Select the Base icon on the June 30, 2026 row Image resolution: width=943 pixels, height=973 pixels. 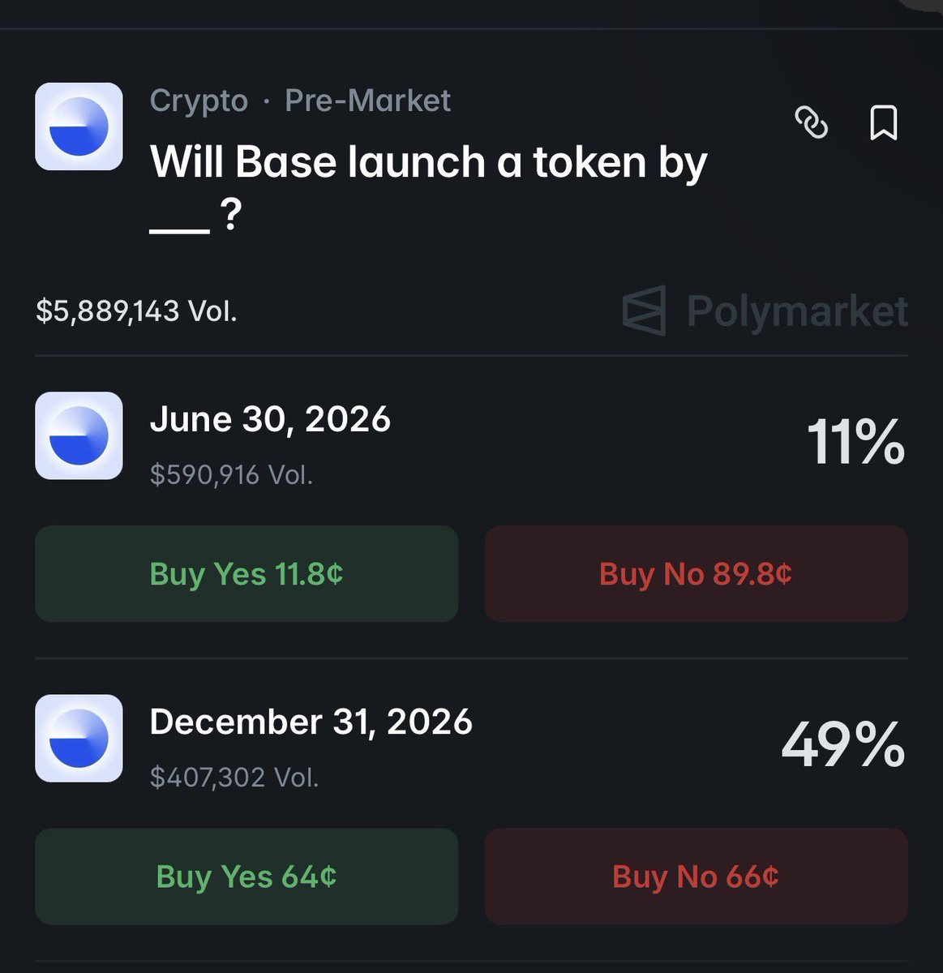point(79,435)
